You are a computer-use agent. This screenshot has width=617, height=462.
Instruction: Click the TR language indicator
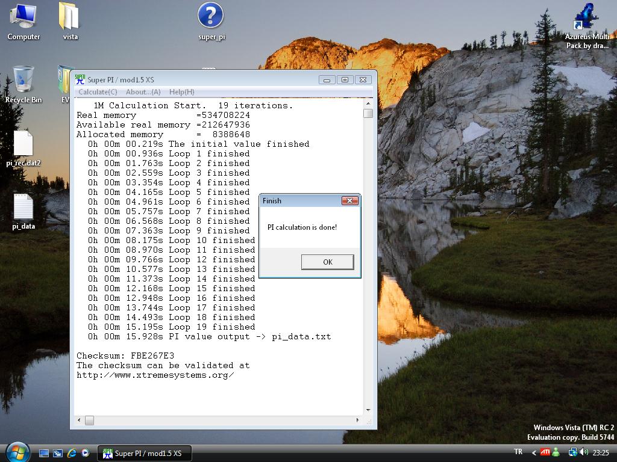coord(518,452)
